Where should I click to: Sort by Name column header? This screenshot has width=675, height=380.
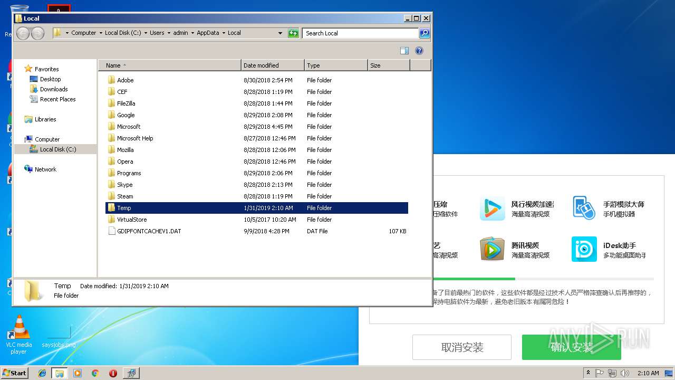click(170, 65)
